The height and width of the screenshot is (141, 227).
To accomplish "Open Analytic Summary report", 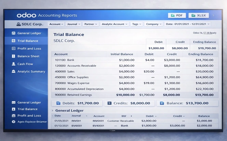I will tap(26, 71).
